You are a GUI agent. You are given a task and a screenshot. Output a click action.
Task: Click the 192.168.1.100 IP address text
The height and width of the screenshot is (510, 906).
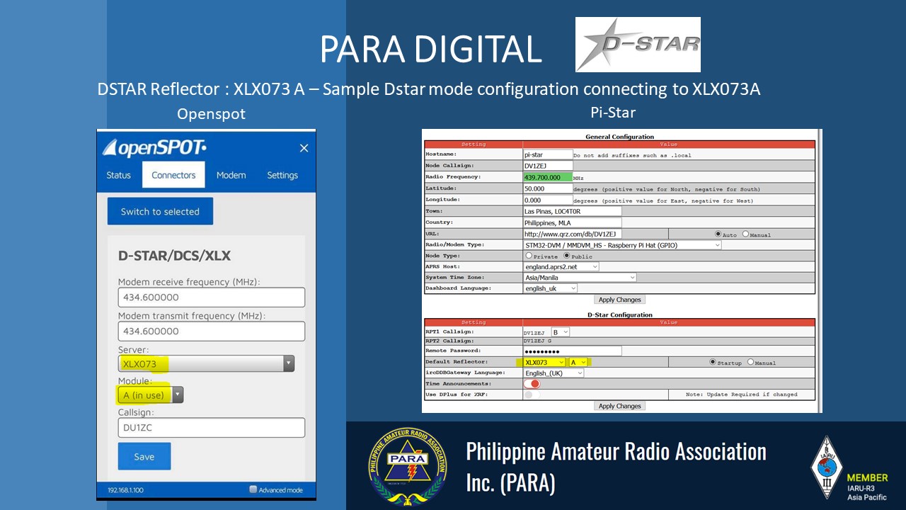click(x=125, y=489)
